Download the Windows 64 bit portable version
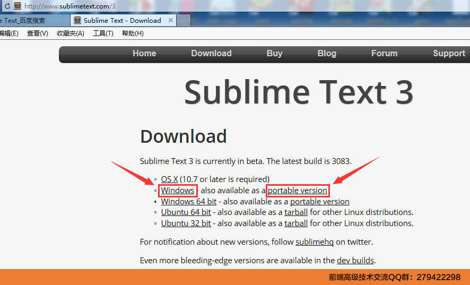The width and height of the screenshot is (470, 285). (x=319, y=202)
